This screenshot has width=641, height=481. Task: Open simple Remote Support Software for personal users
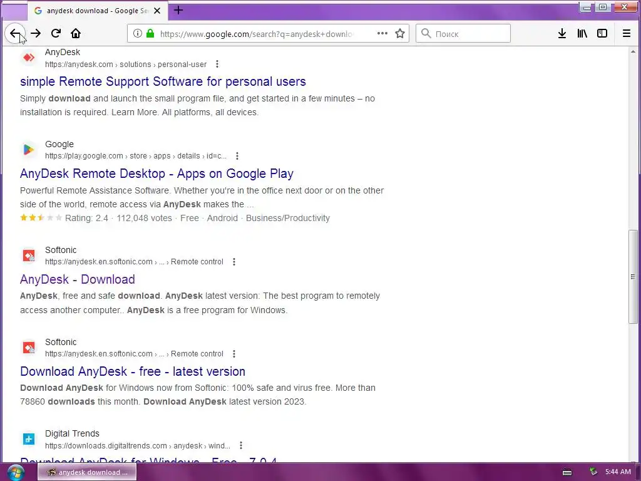[163, 81]
